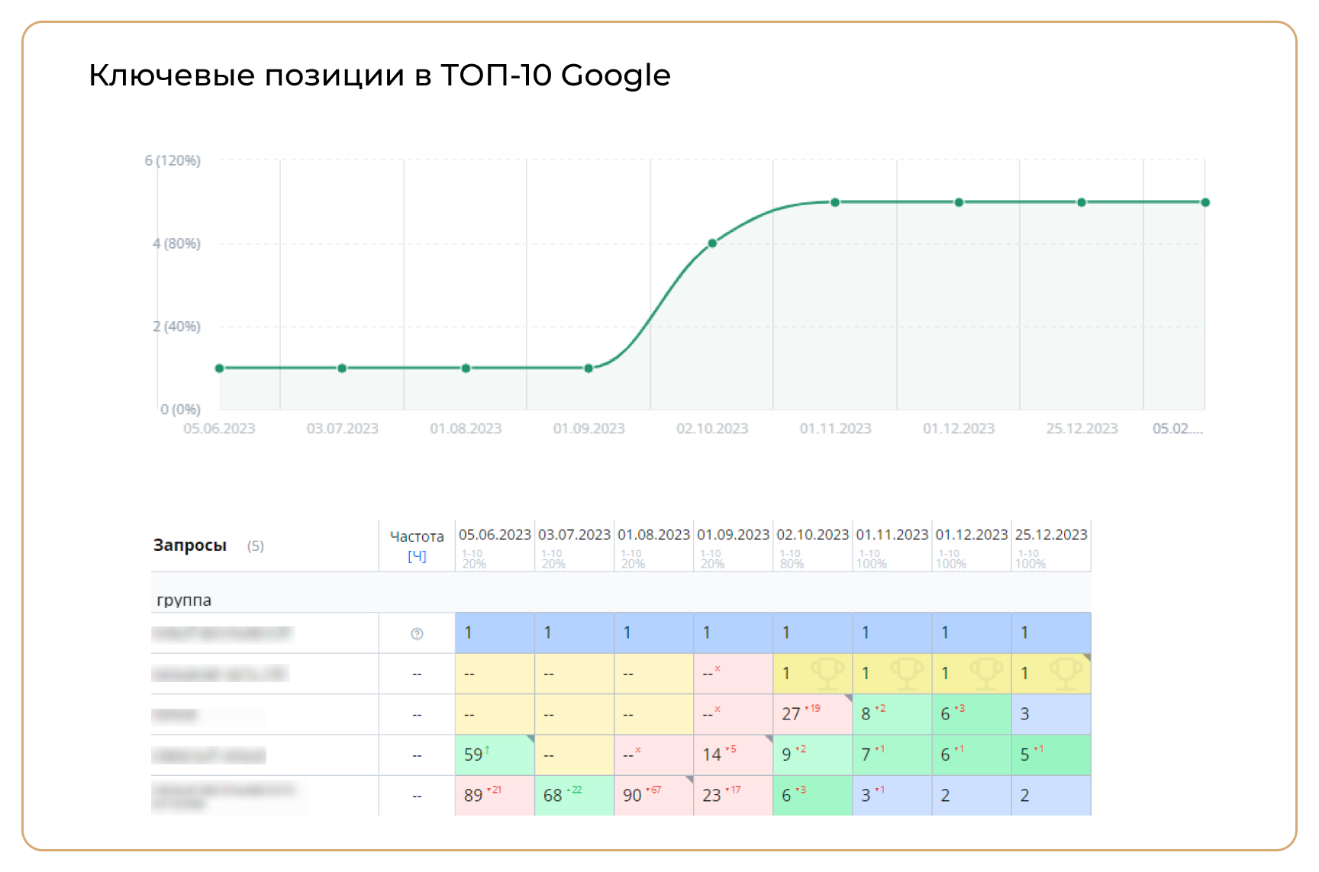
Task: Click the 80% share label under 02.10.2023
Action: (792, 564)
